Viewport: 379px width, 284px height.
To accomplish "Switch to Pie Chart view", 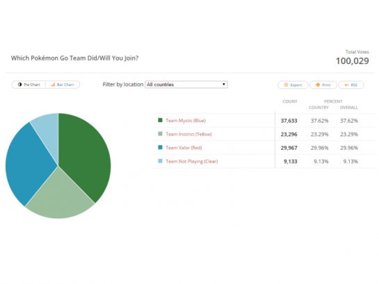I will [x=29, y=85].
